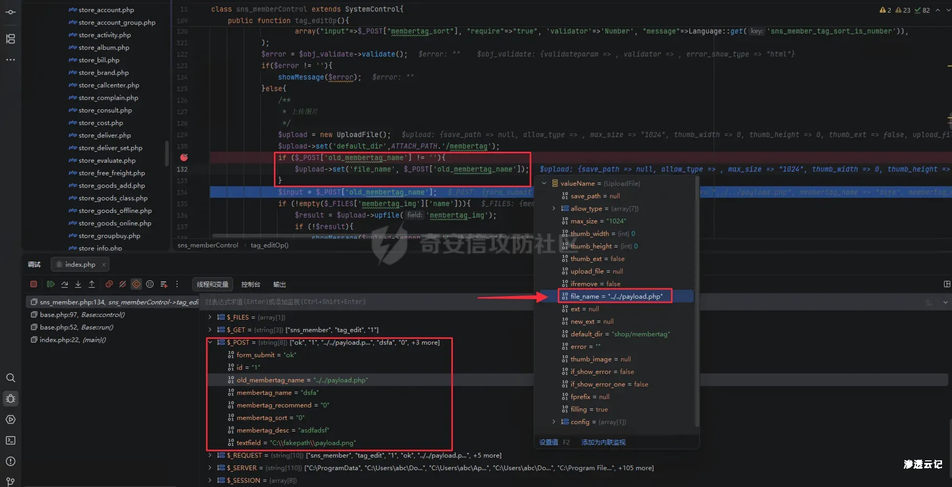Open the Git tool window in sidebar
The height and width of the screenshot is (487, 952).
coord(10,481)
